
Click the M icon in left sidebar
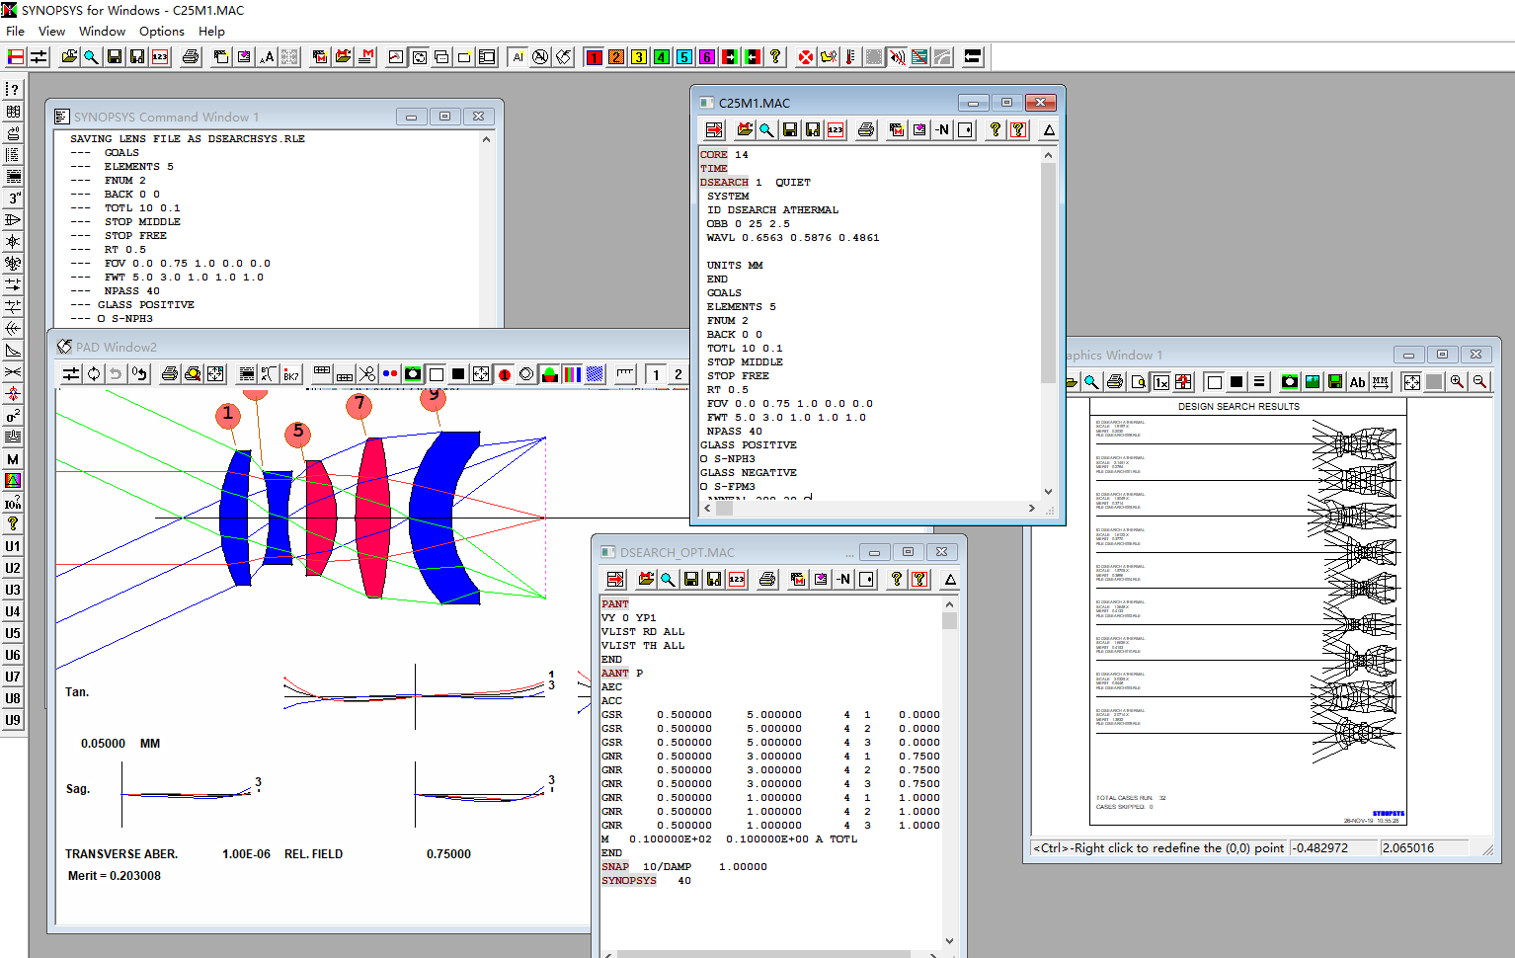[13, 459]
